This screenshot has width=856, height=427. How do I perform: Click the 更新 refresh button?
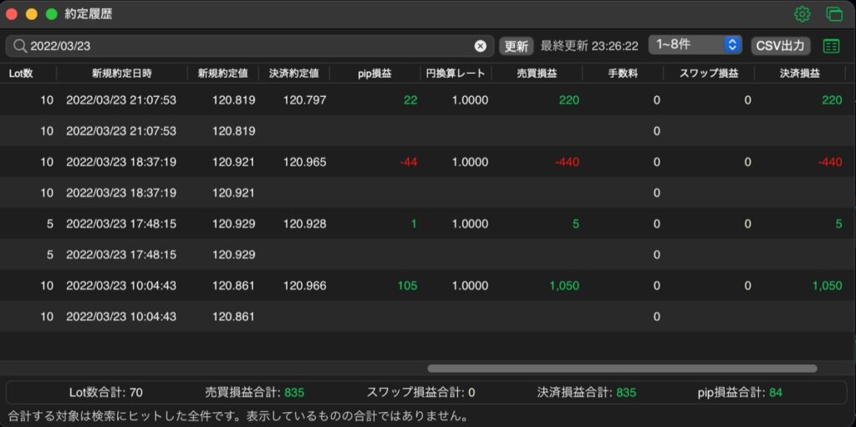tap(516, 47)
